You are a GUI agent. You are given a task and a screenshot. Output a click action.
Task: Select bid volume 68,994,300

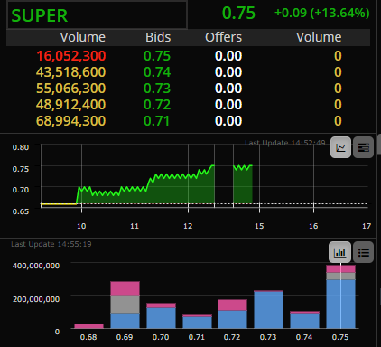[x=71, y=121]
